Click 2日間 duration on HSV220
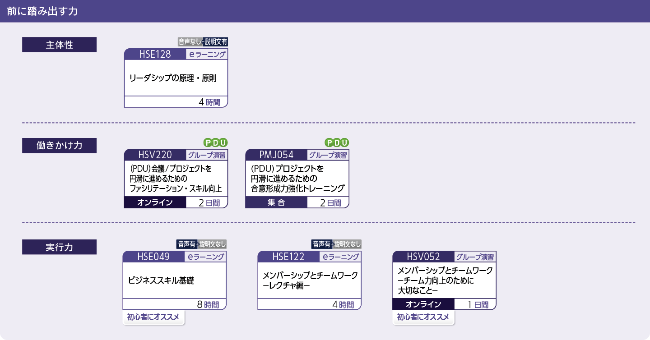Viewport: 650px width, 340px height. click(x=209, y=203)
